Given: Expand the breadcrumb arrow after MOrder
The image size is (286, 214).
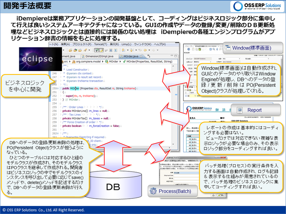Looking at the screenshot, I should (120, 62).
